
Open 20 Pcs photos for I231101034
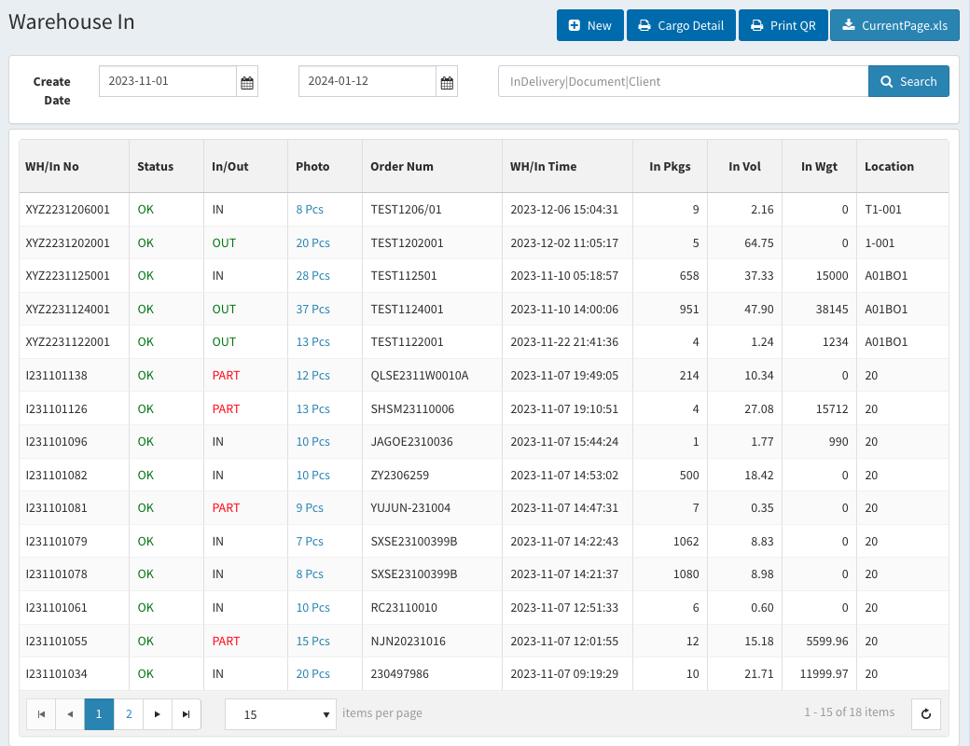click(312, 673)
